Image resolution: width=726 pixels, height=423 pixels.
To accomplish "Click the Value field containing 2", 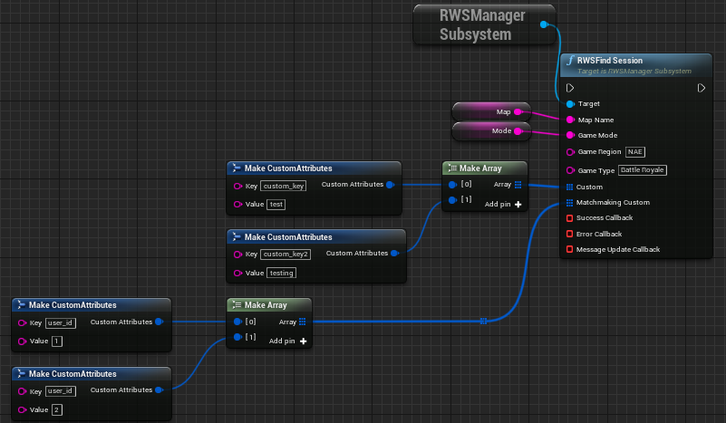I will (x=56, y=409).
